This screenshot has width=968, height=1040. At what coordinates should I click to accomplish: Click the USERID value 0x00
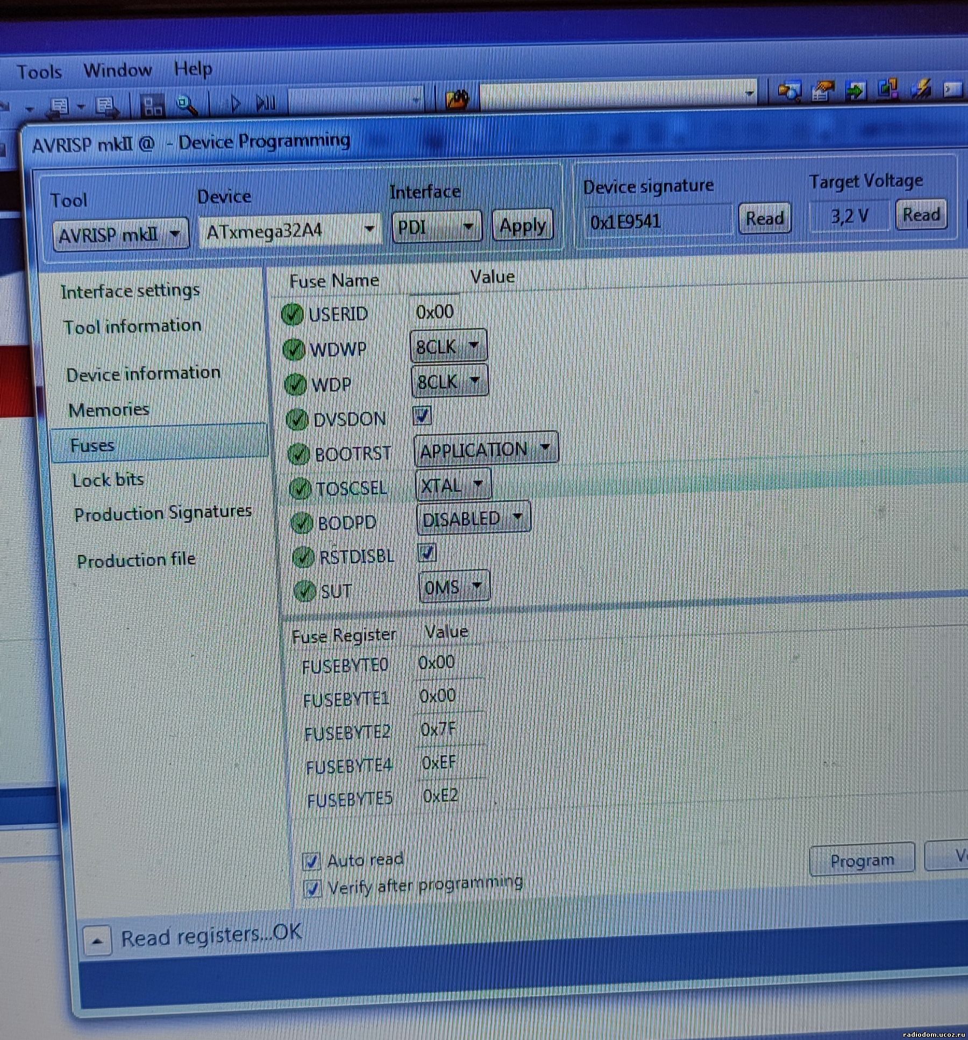point(435,312)
